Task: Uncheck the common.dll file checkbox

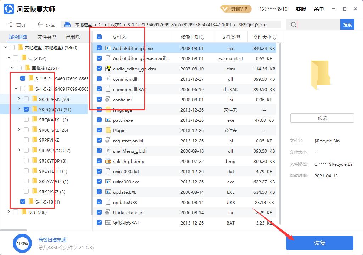Action: pyautogui.click(x=99, y=79)
